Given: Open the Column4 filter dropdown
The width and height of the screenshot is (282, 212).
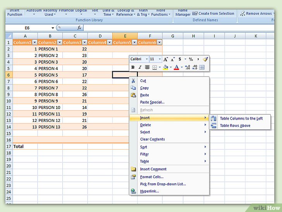Looking at the screenshot, I should click(x=110, y=42).
